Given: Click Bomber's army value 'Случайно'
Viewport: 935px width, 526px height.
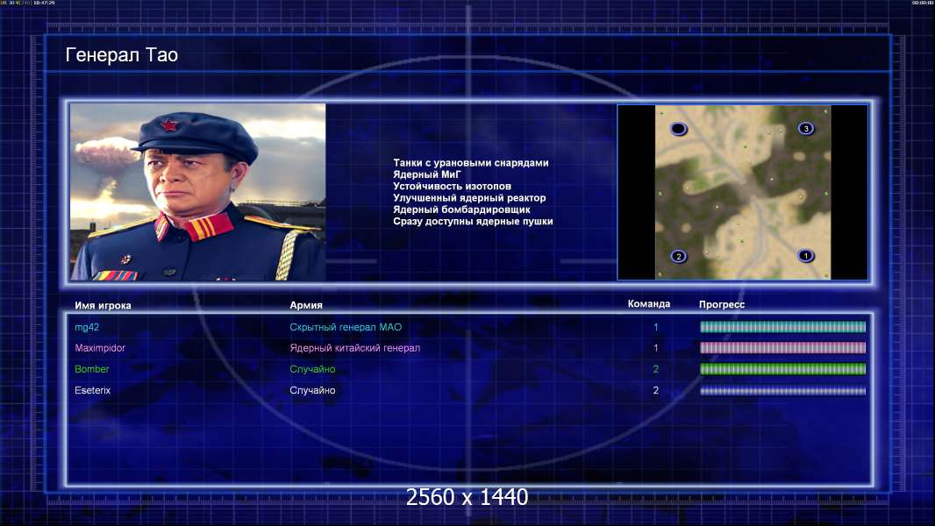Looking at the screenshot, I should pyautogui.click(x=312, y=369).
